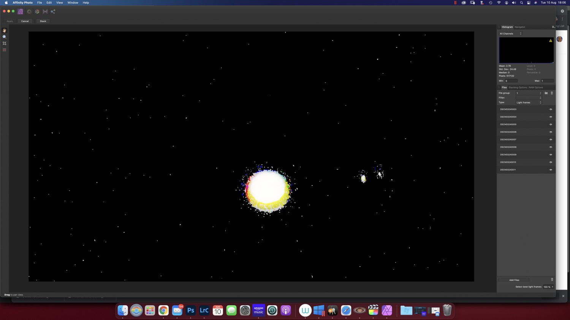The height and width of the screenshot is (320, 570).
Task: Click the Affinity Photo persona icon in the toolbar
Action: tap(20, 11)
